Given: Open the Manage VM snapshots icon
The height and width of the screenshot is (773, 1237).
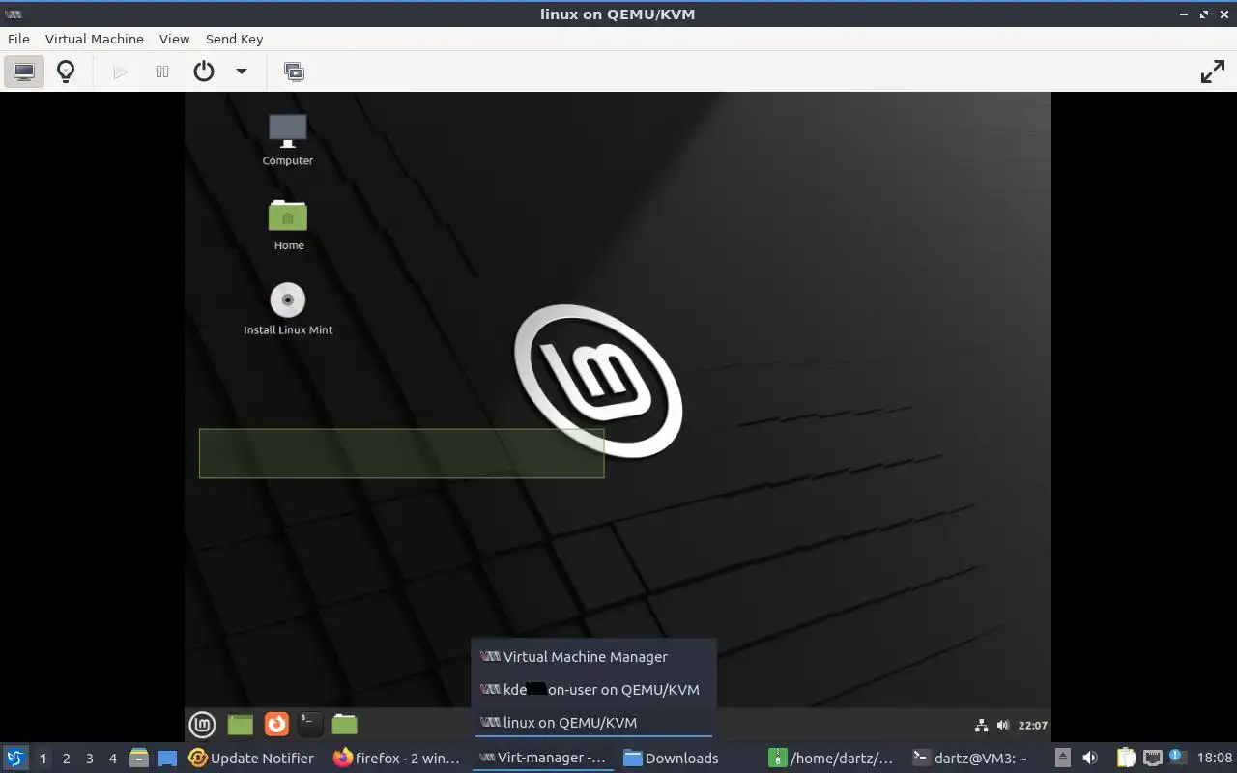Looking at the screenshot, I should 294,72.
